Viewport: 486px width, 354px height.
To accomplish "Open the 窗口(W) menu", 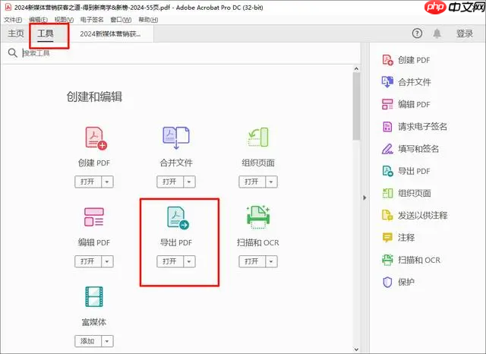I will [121, 20].
